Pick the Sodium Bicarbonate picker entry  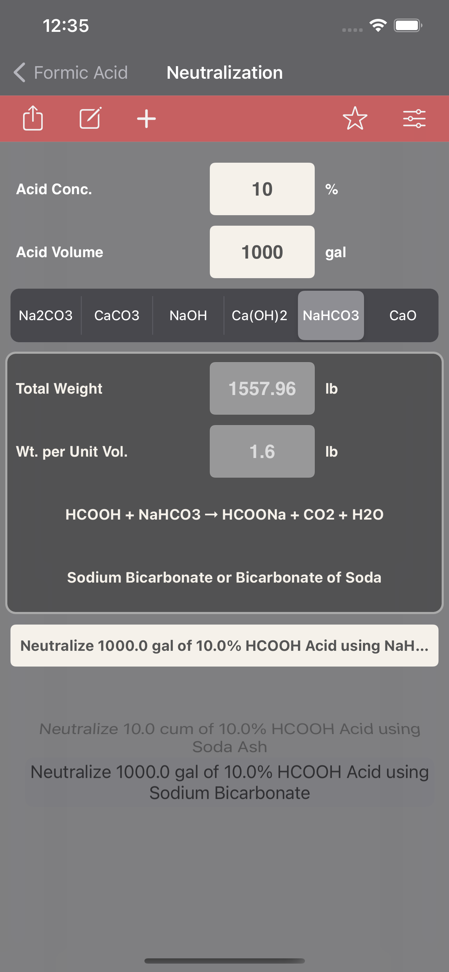coord(230,782)
